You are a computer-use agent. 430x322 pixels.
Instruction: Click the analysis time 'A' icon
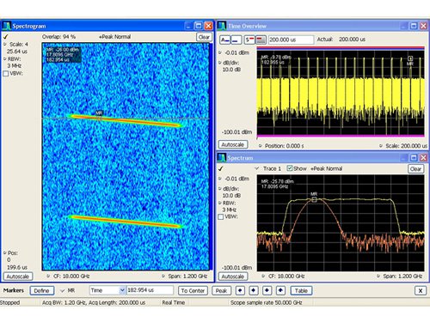click(x=225, y=39)
